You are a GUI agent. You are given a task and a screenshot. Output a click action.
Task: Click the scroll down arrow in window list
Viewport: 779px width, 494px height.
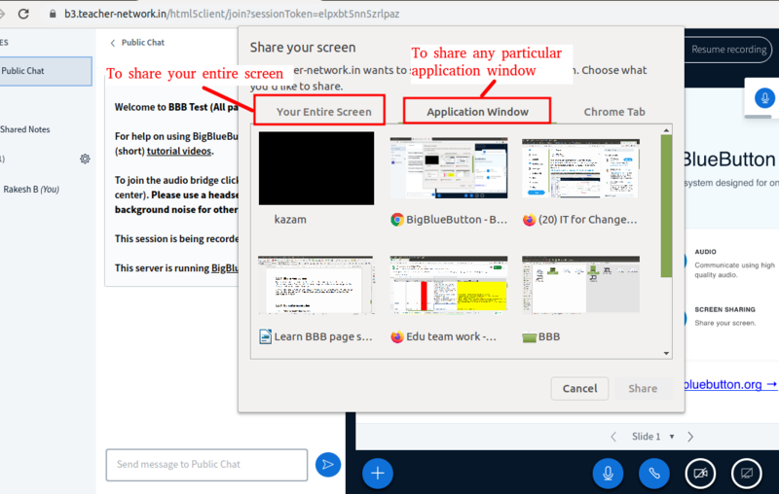click(x=666, y=353)
